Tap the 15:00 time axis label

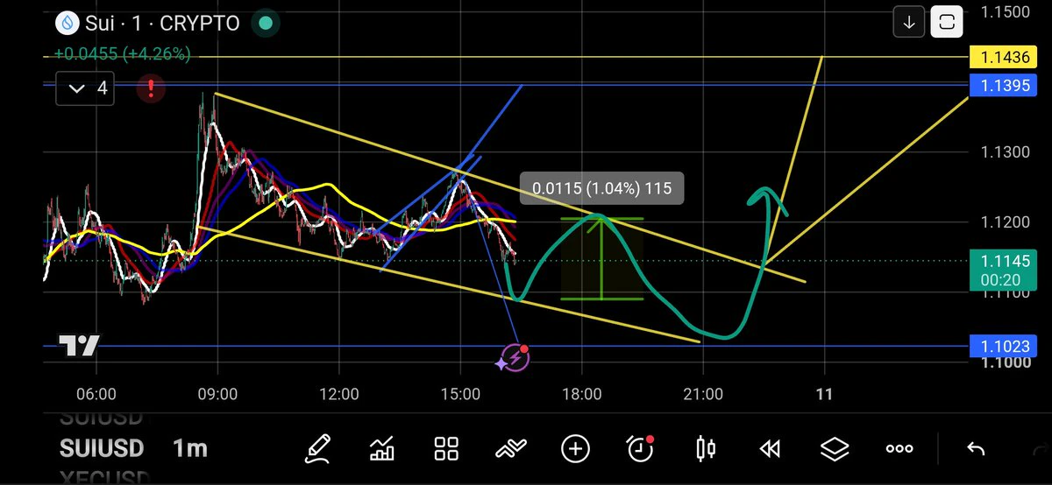pos(460,394)
